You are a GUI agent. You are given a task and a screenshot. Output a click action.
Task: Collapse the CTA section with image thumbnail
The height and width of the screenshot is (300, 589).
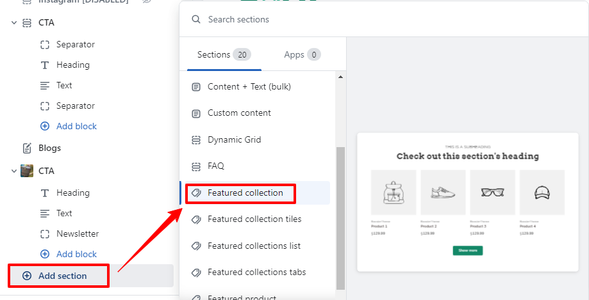click(14, 171)
